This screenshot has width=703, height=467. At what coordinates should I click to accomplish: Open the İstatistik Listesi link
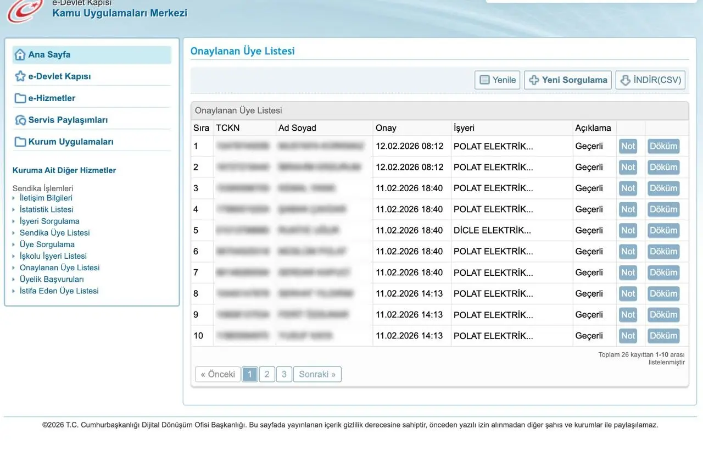click(x=46, y=209)
